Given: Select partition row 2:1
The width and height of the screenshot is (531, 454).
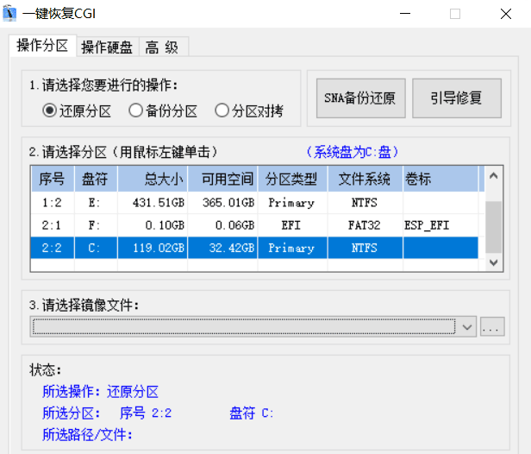Looking at the screenshot, I should pos(254,225).
